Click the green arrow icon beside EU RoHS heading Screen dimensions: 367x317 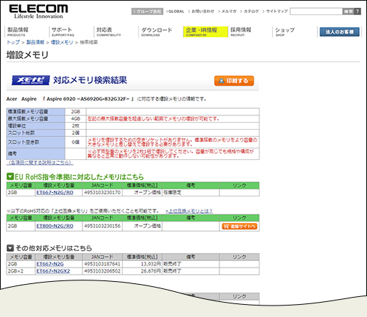point(10,176)
